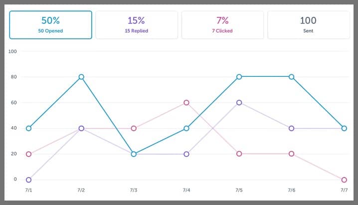The image size is (358, 205).
Task: Click the blue Opened point on 7/1
Action: click(x=28, y=128)
